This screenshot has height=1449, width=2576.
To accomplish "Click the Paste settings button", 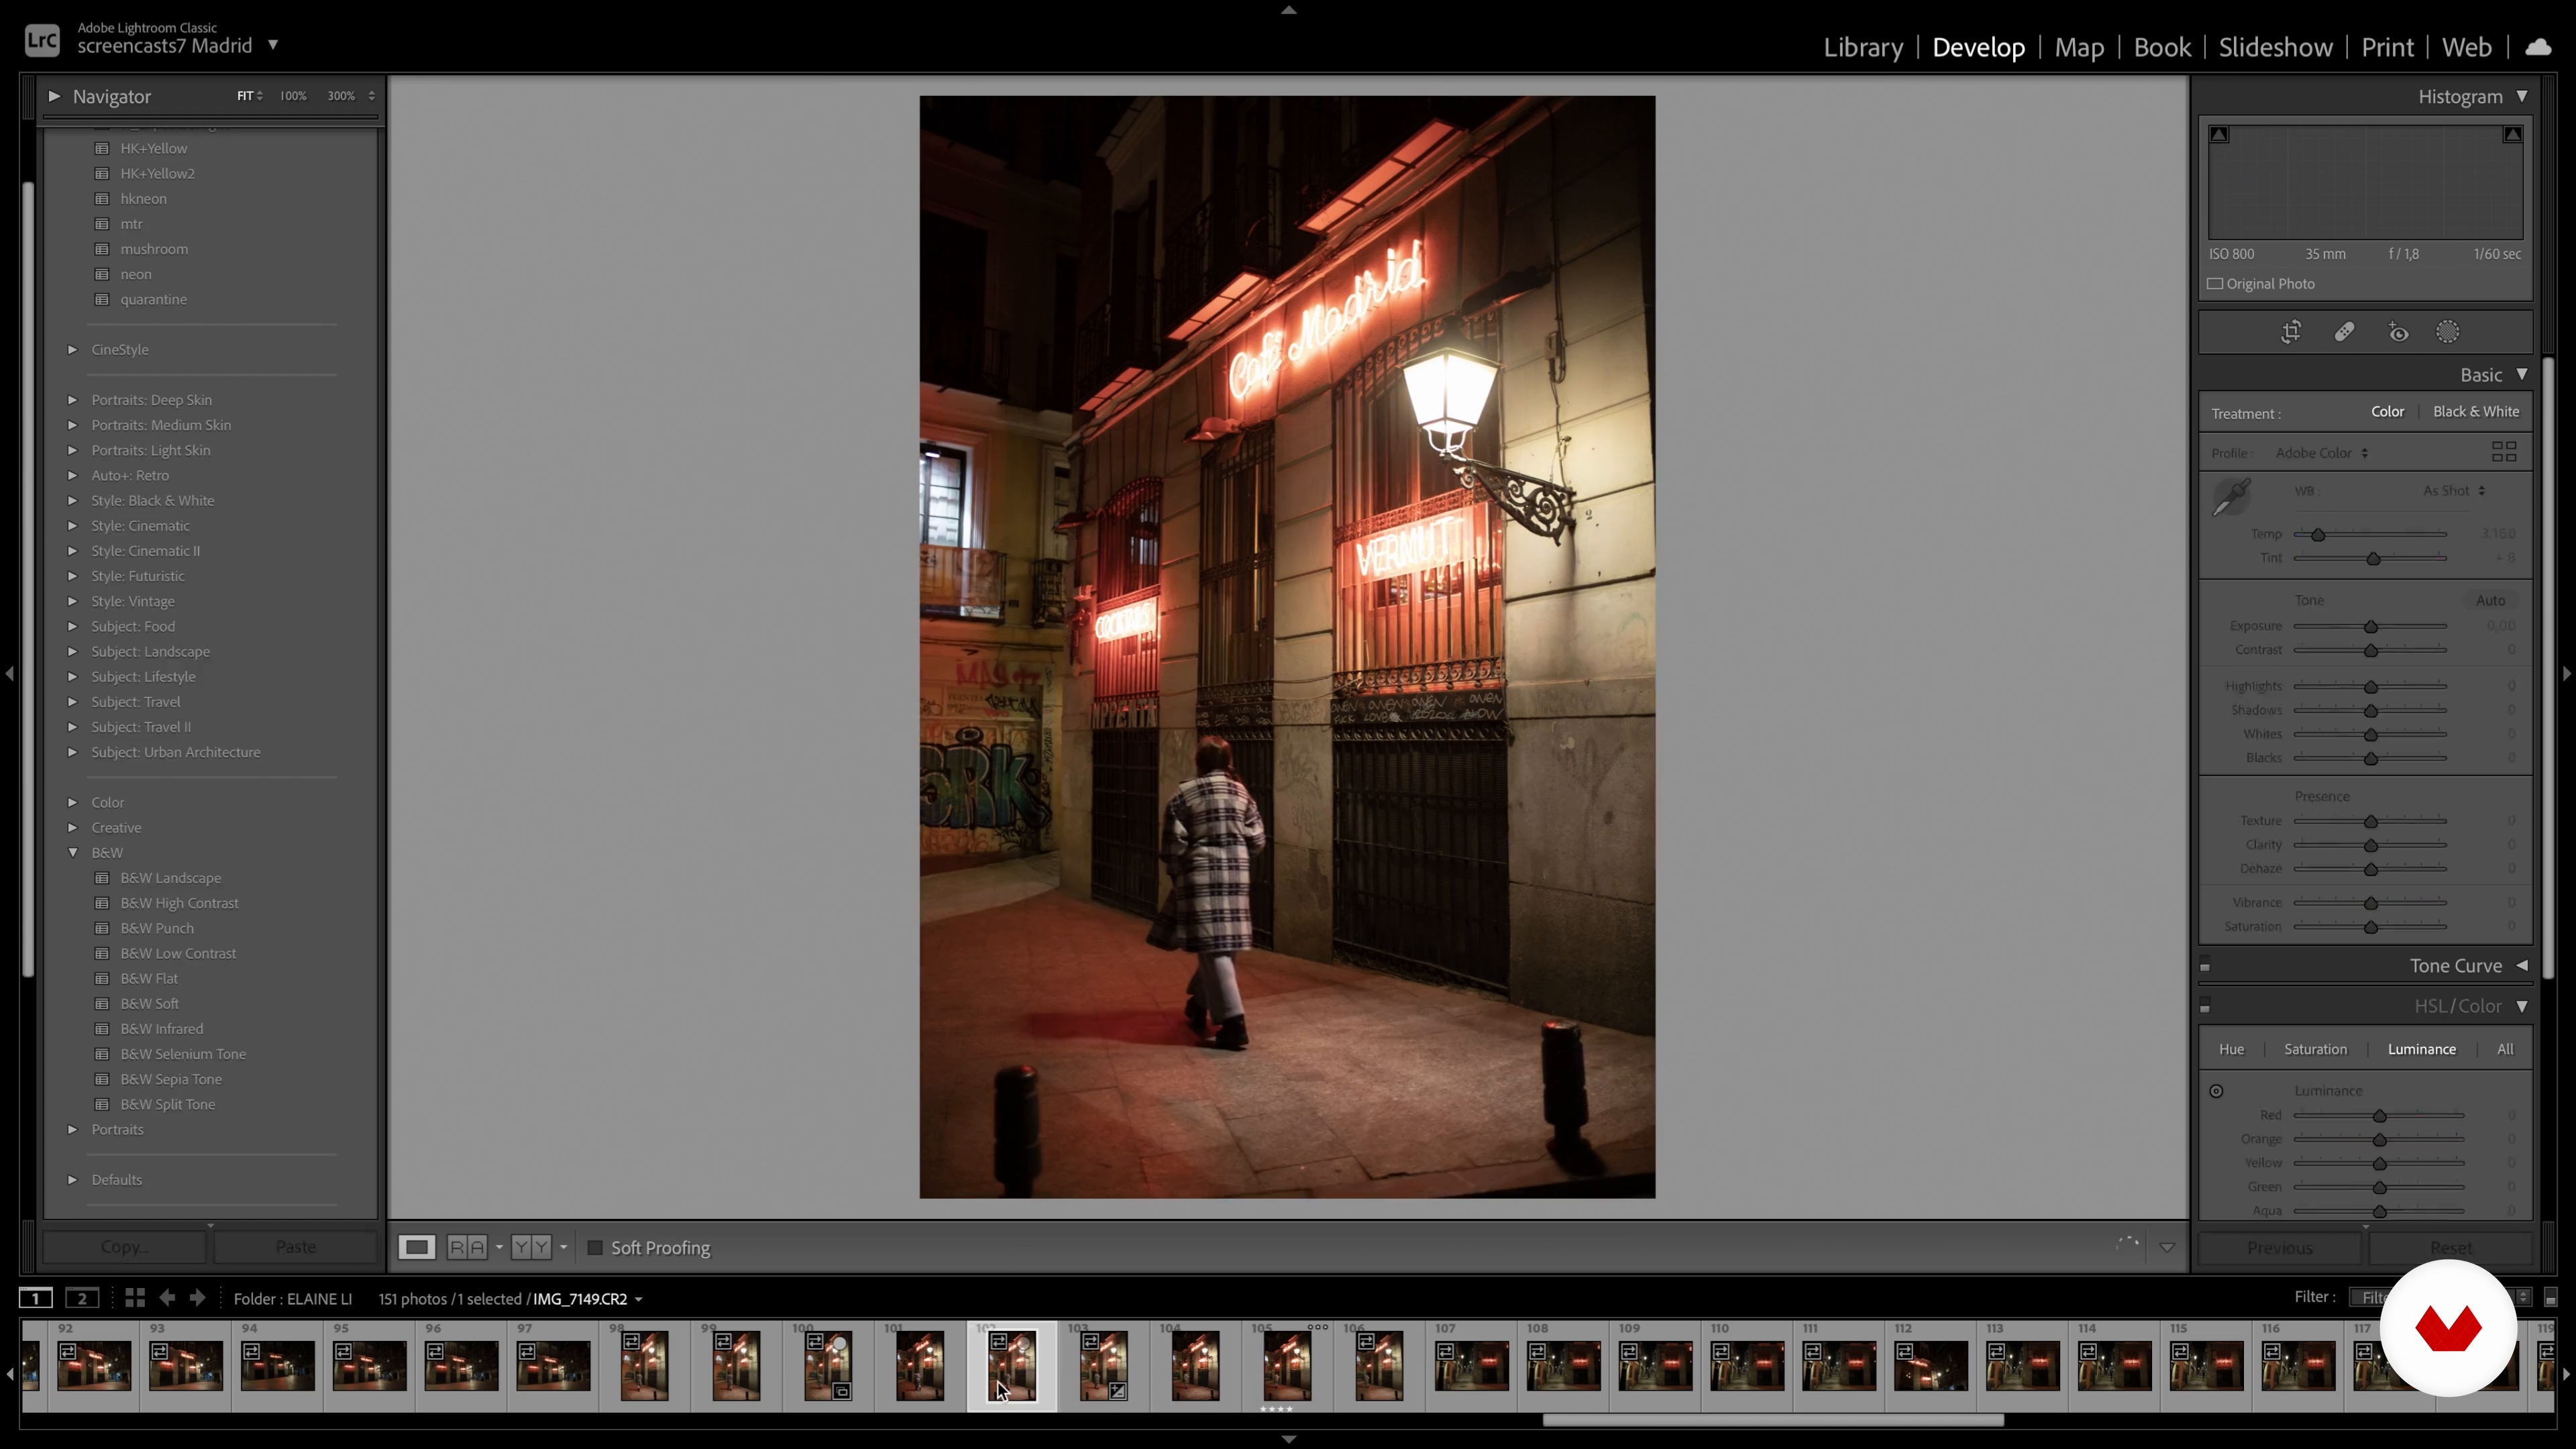I will [296, 1247].
